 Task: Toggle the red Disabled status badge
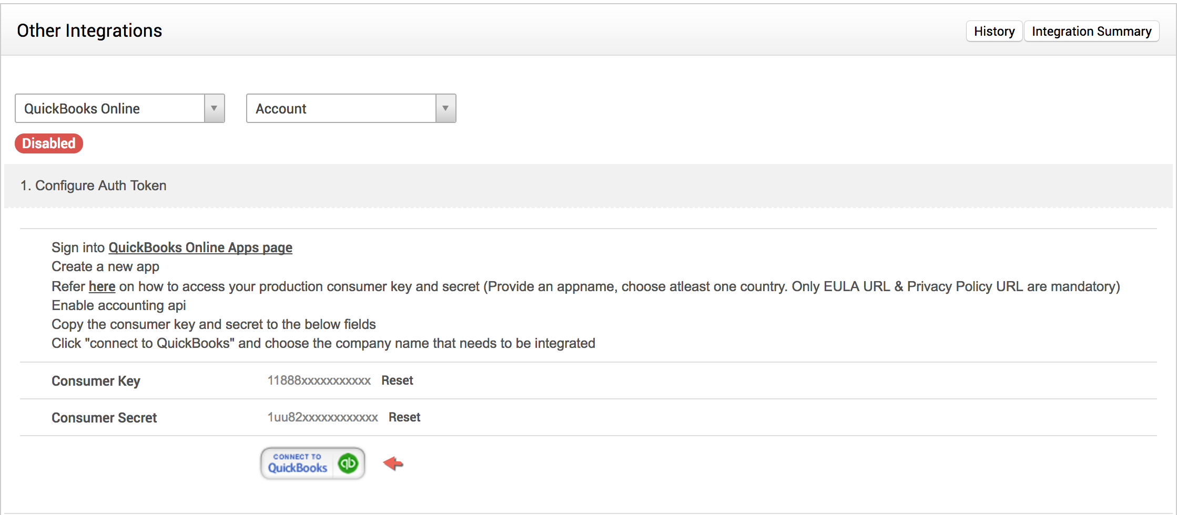click(49, 143)
